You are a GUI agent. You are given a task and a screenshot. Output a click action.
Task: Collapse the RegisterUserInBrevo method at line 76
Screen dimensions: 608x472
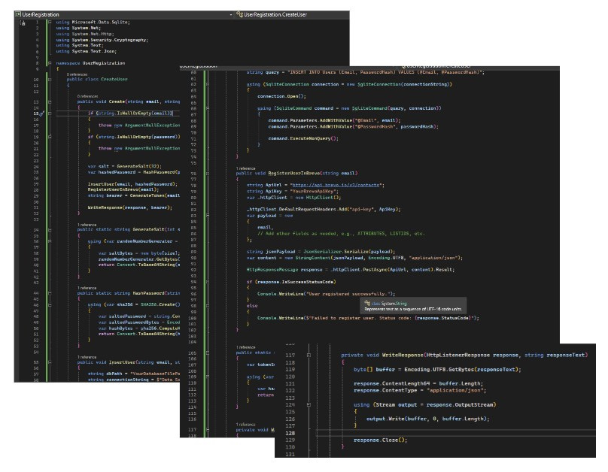click(x=208, y=174)
